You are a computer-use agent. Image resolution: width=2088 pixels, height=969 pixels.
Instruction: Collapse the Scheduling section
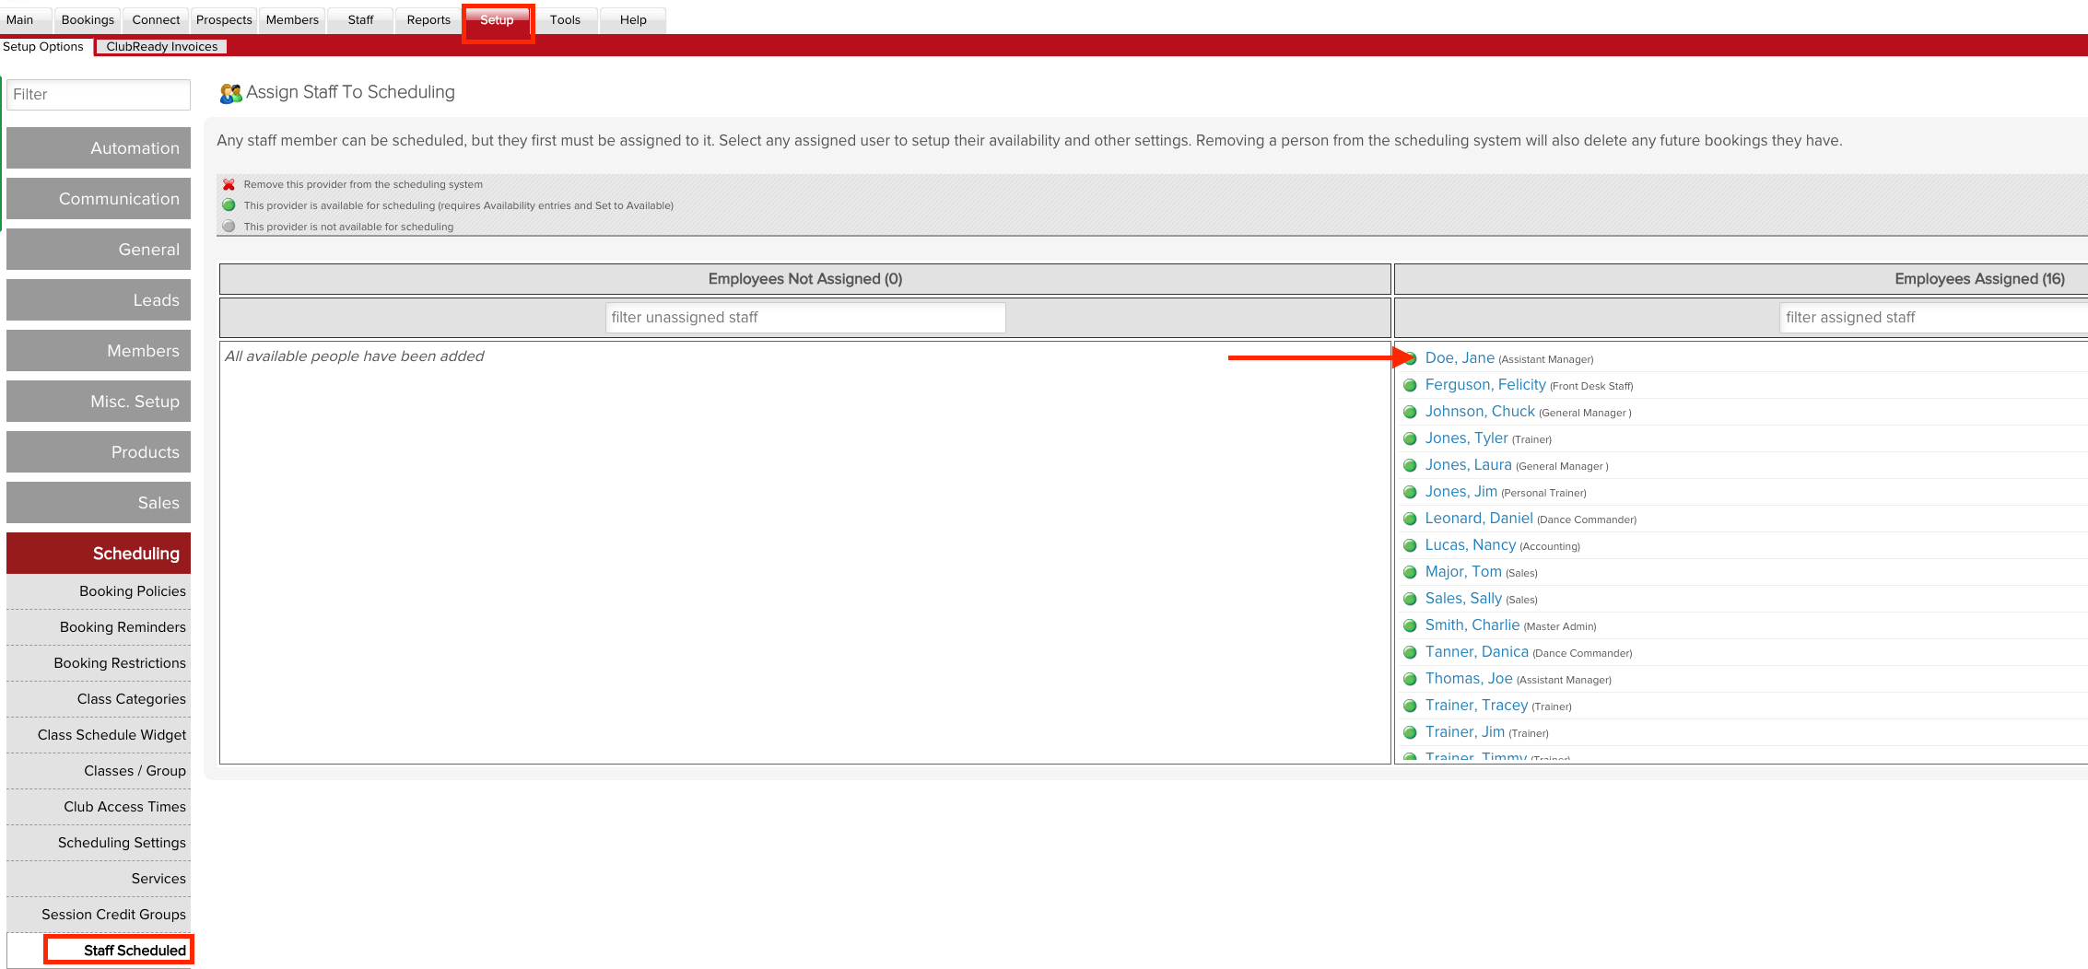98,553
